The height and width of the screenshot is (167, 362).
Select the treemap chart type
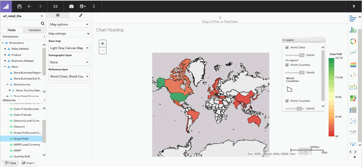[x=353, y=99]
